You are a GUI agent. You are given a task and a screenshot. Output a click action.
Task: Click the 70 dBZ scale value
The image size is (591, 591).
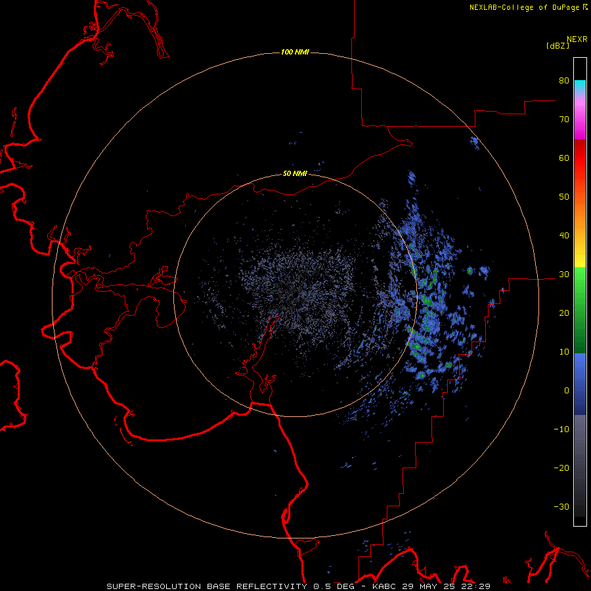tap(564, 120)
